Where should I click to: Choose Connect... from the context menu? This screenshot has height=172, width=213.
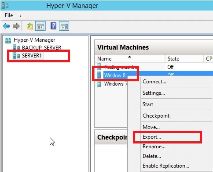(176, 82)
